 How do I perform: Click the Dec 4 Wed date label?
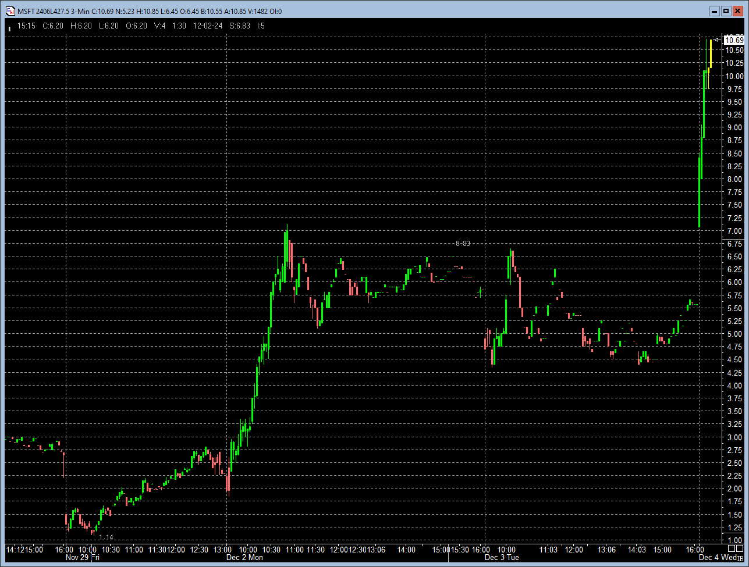pos(717,558)
